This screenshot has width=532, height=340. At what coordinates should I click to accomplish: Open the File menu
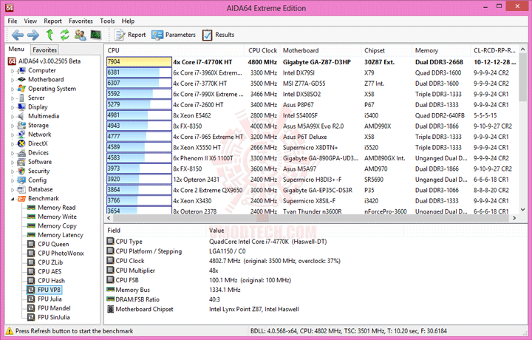(x=13, y=21)
